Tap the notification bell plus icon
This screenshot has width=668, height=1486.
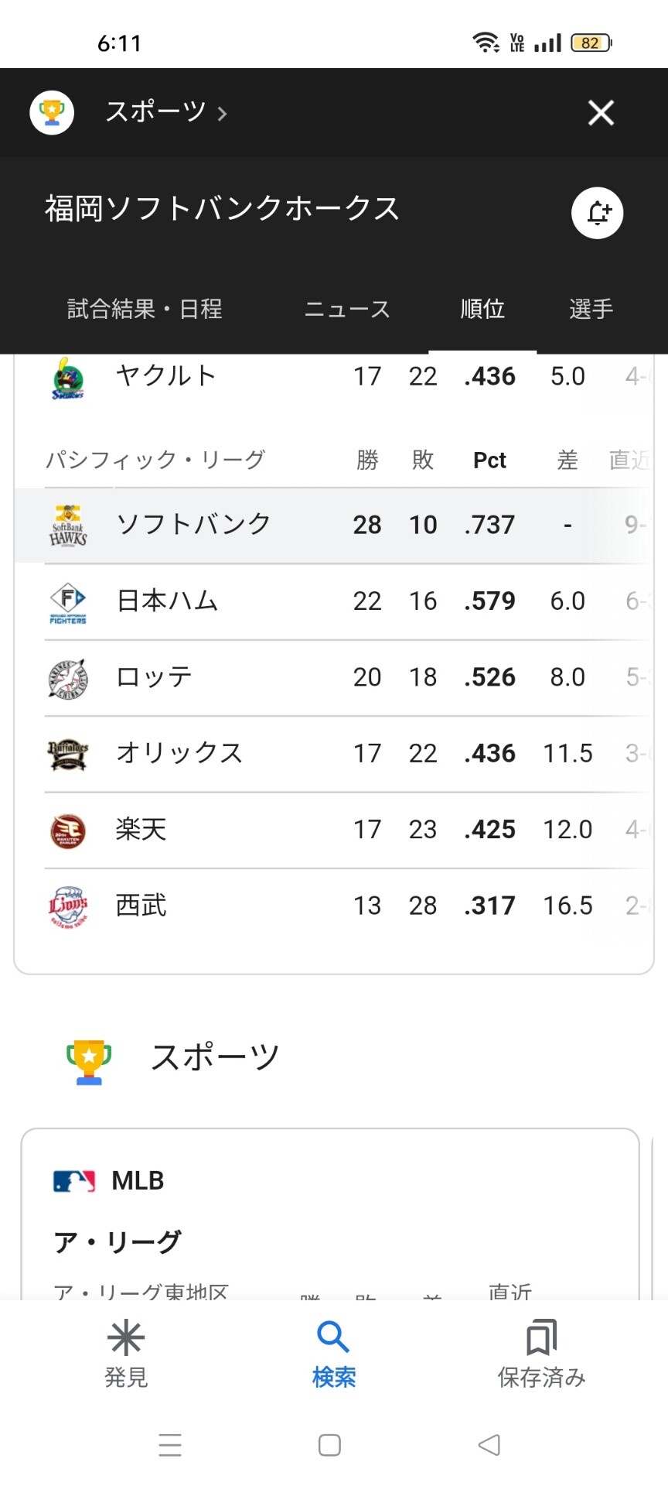(x=597, y=213)
